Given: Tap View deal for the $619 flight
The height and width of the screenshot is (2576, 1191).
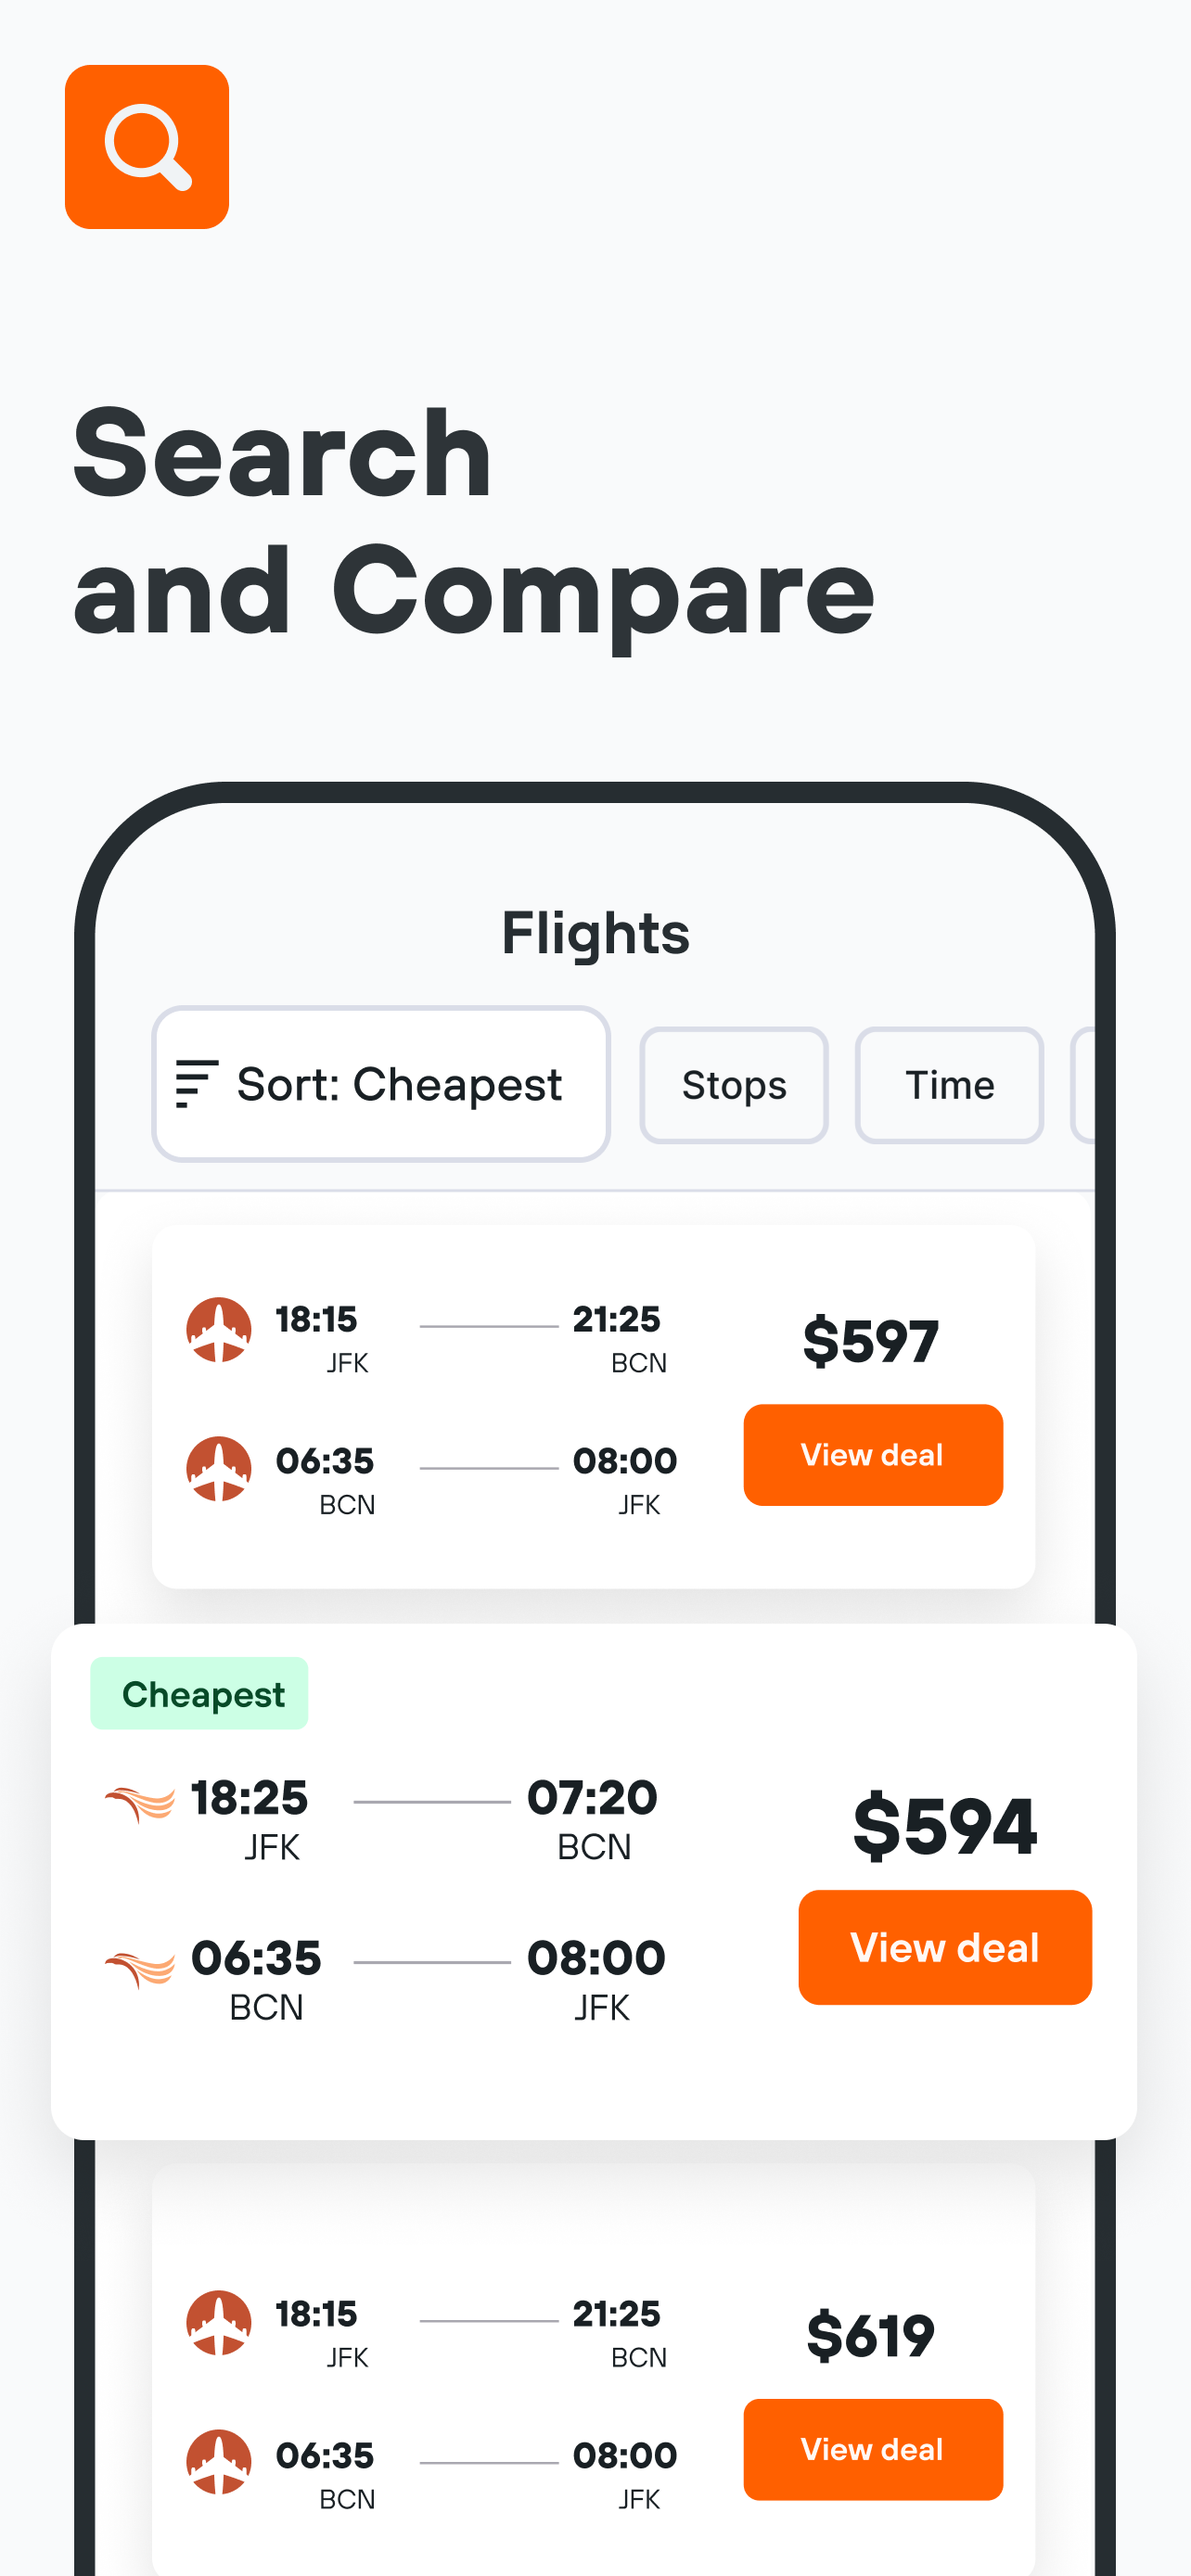Looking at the screenshot, I should point(872,2449).
